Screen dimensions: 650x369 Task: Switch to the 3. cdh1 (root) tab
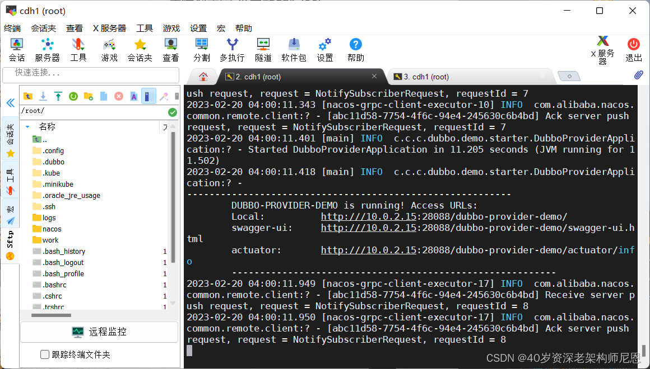(x=471, y=77)
